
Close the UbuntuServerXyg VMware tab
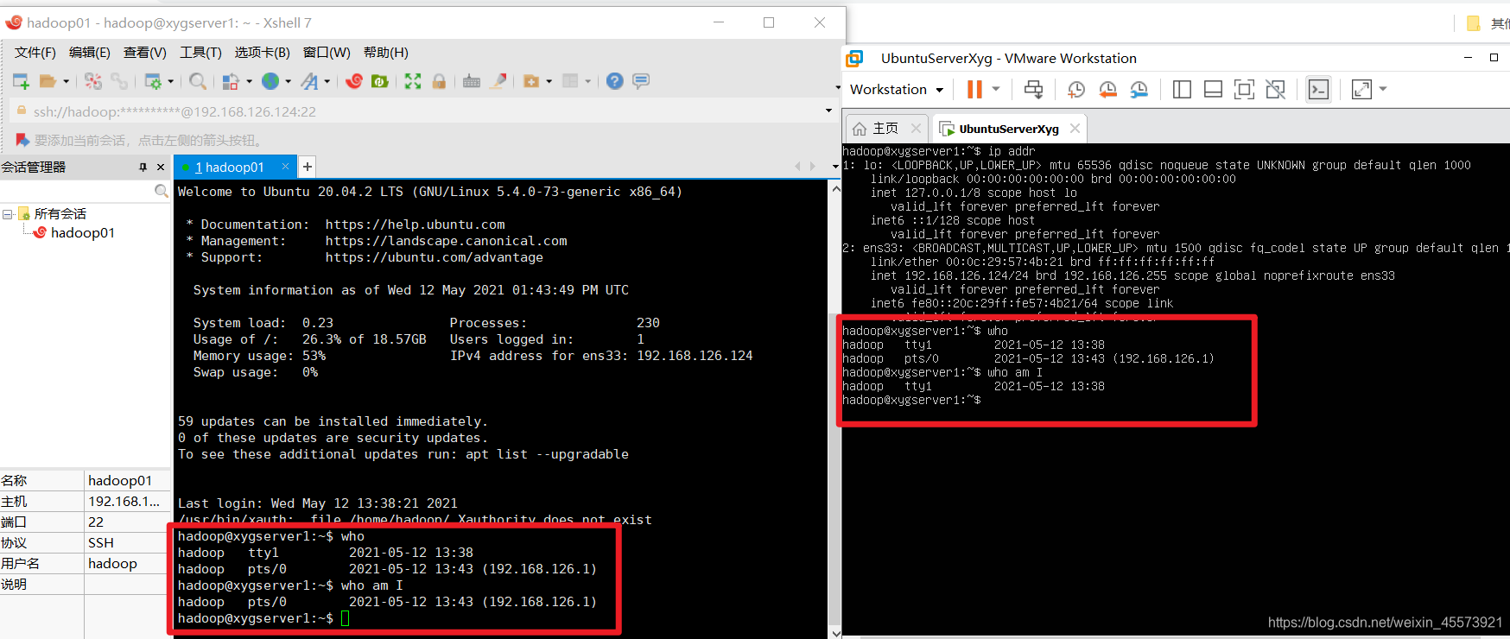pos(1075,128)
